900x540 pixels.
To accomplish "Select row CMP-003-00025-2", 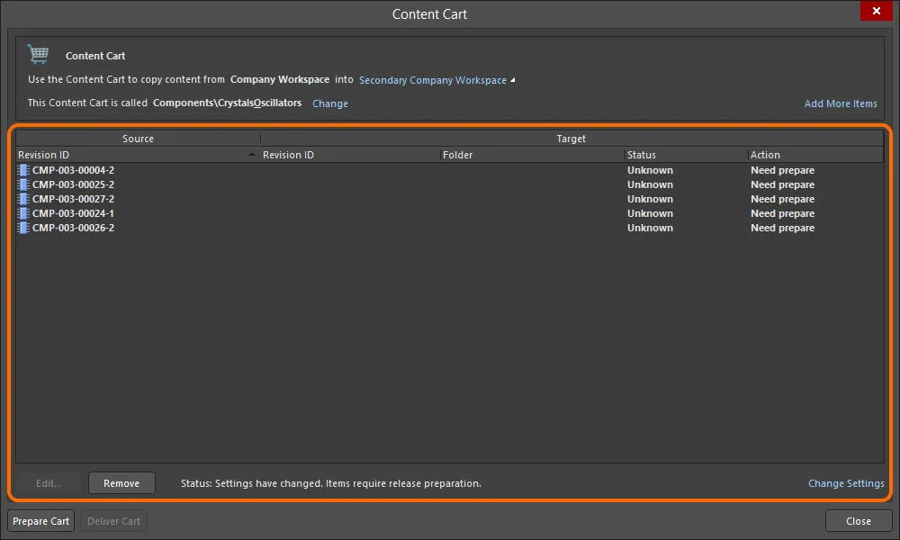I will [450, 184].
